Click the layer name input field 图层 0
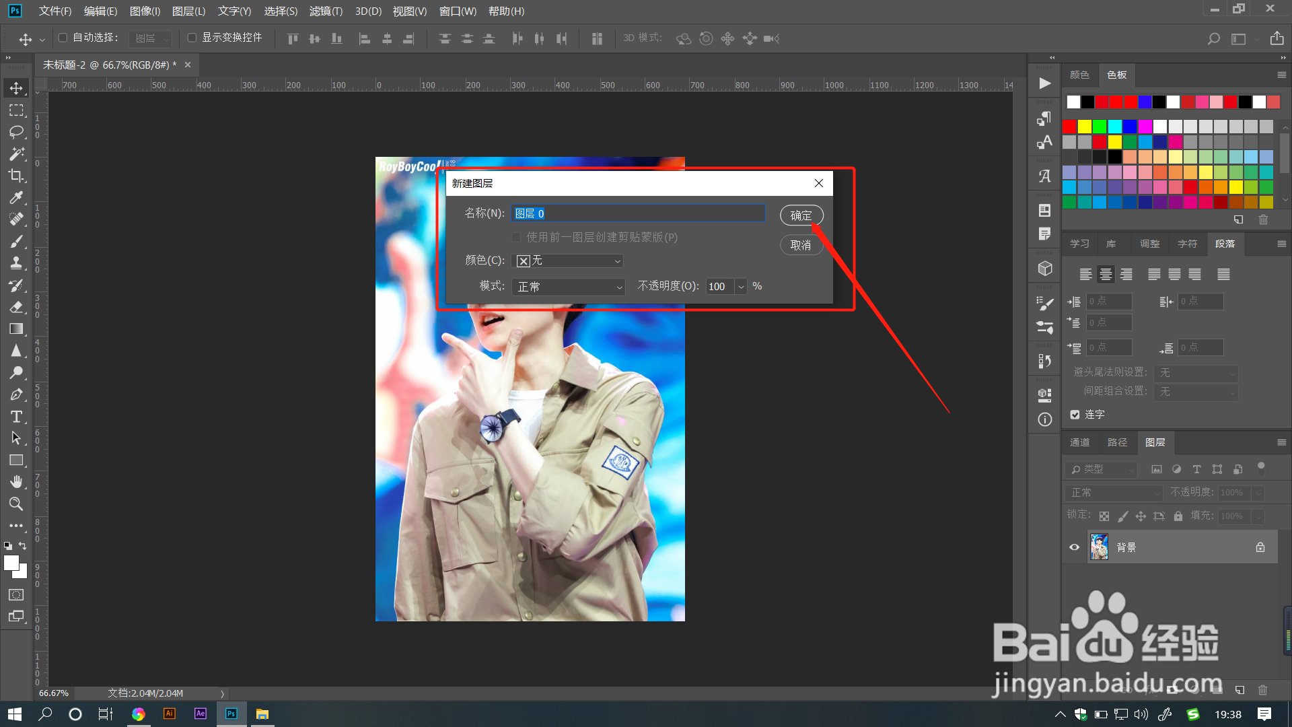This screenshot has width=1292, height=727. click(638, 213)
